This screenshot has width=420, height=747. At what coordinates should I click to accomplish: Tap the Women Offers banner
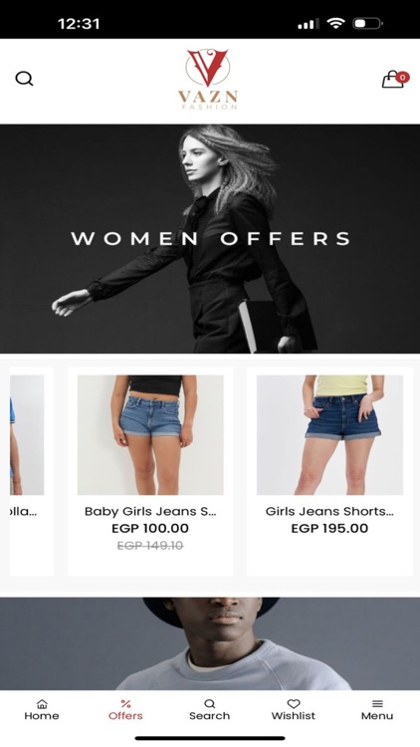[210, 239]
